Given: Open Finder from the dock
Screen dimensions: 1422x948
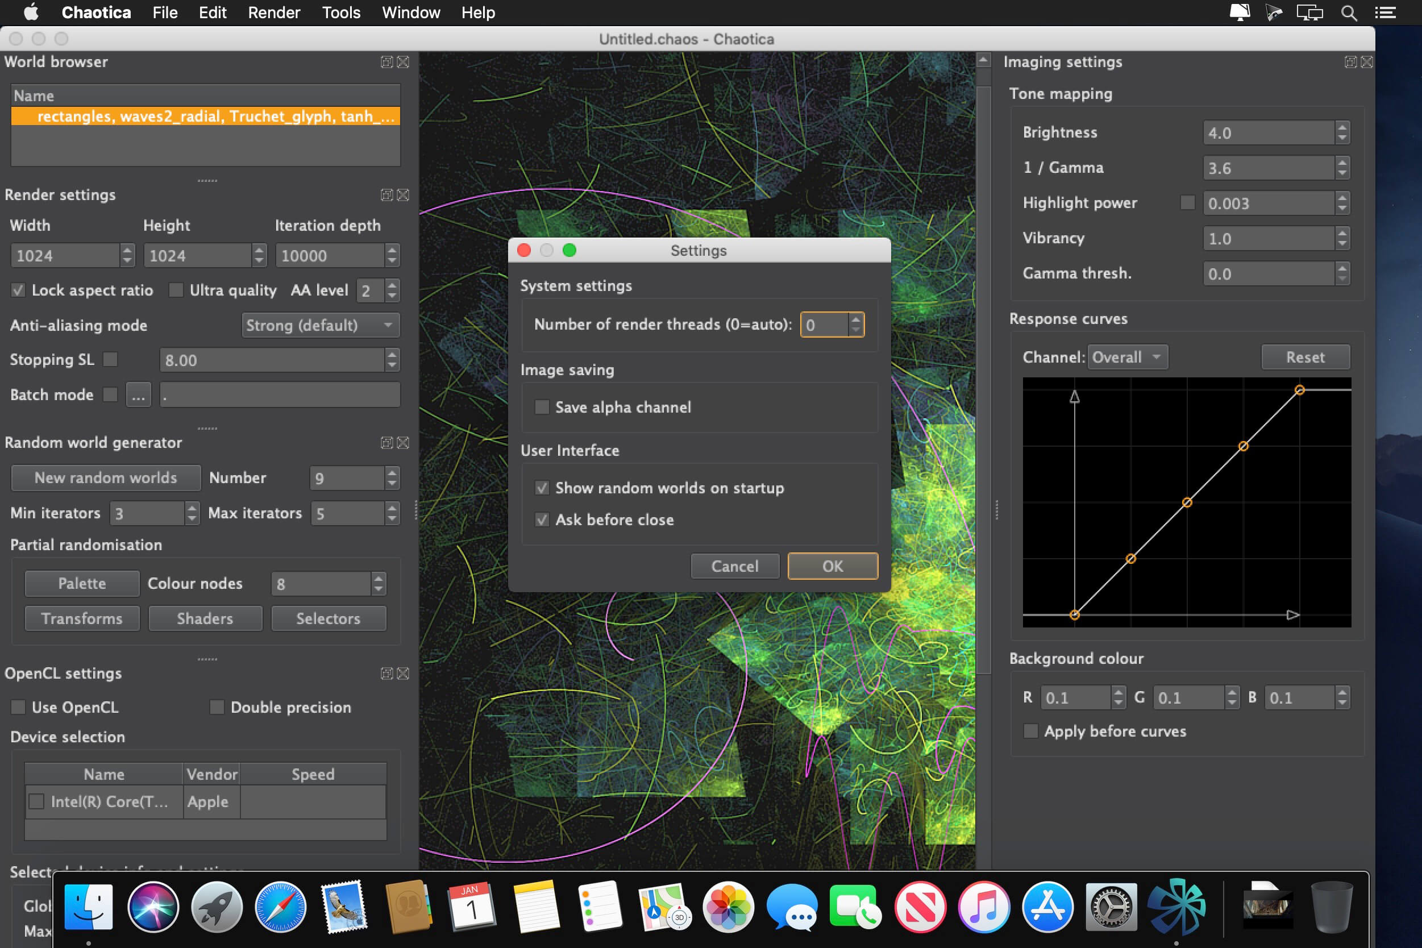Looking at the screenshot, I should pos(88,907).
